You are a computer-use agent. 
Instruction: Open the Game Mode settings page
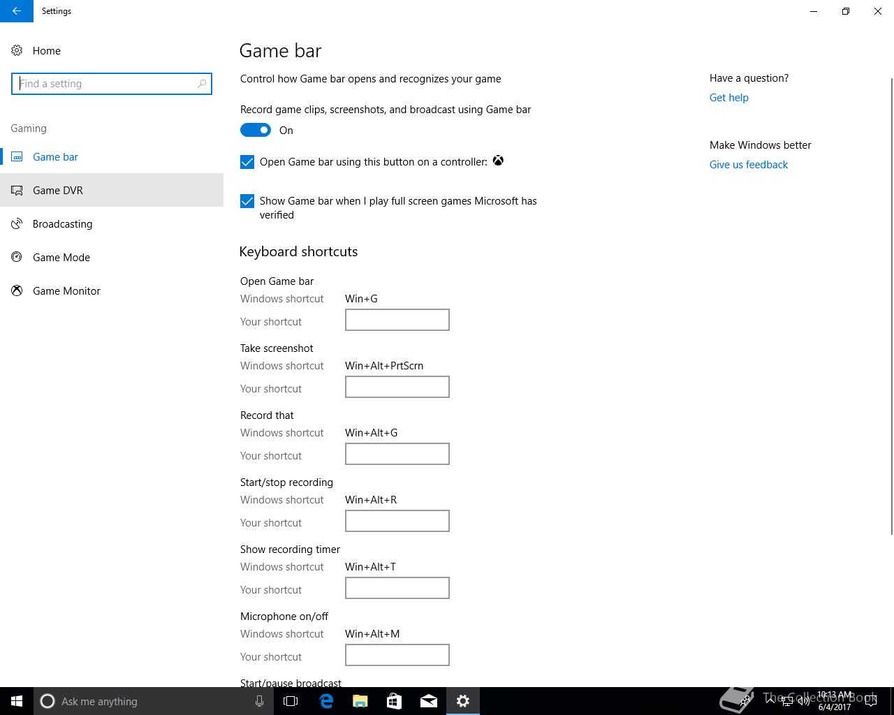(112, 257)
